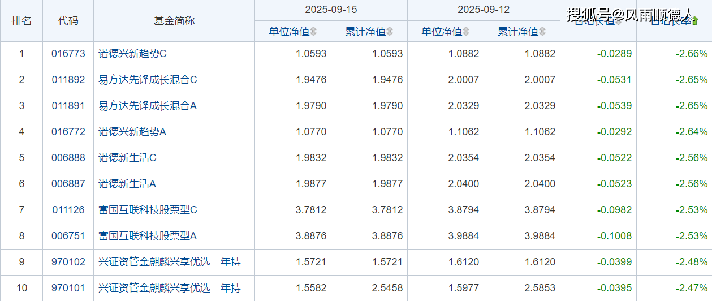
Task: Select growth rate -2.66% for 诺德兴新趋势C
Action: point(691,54)
